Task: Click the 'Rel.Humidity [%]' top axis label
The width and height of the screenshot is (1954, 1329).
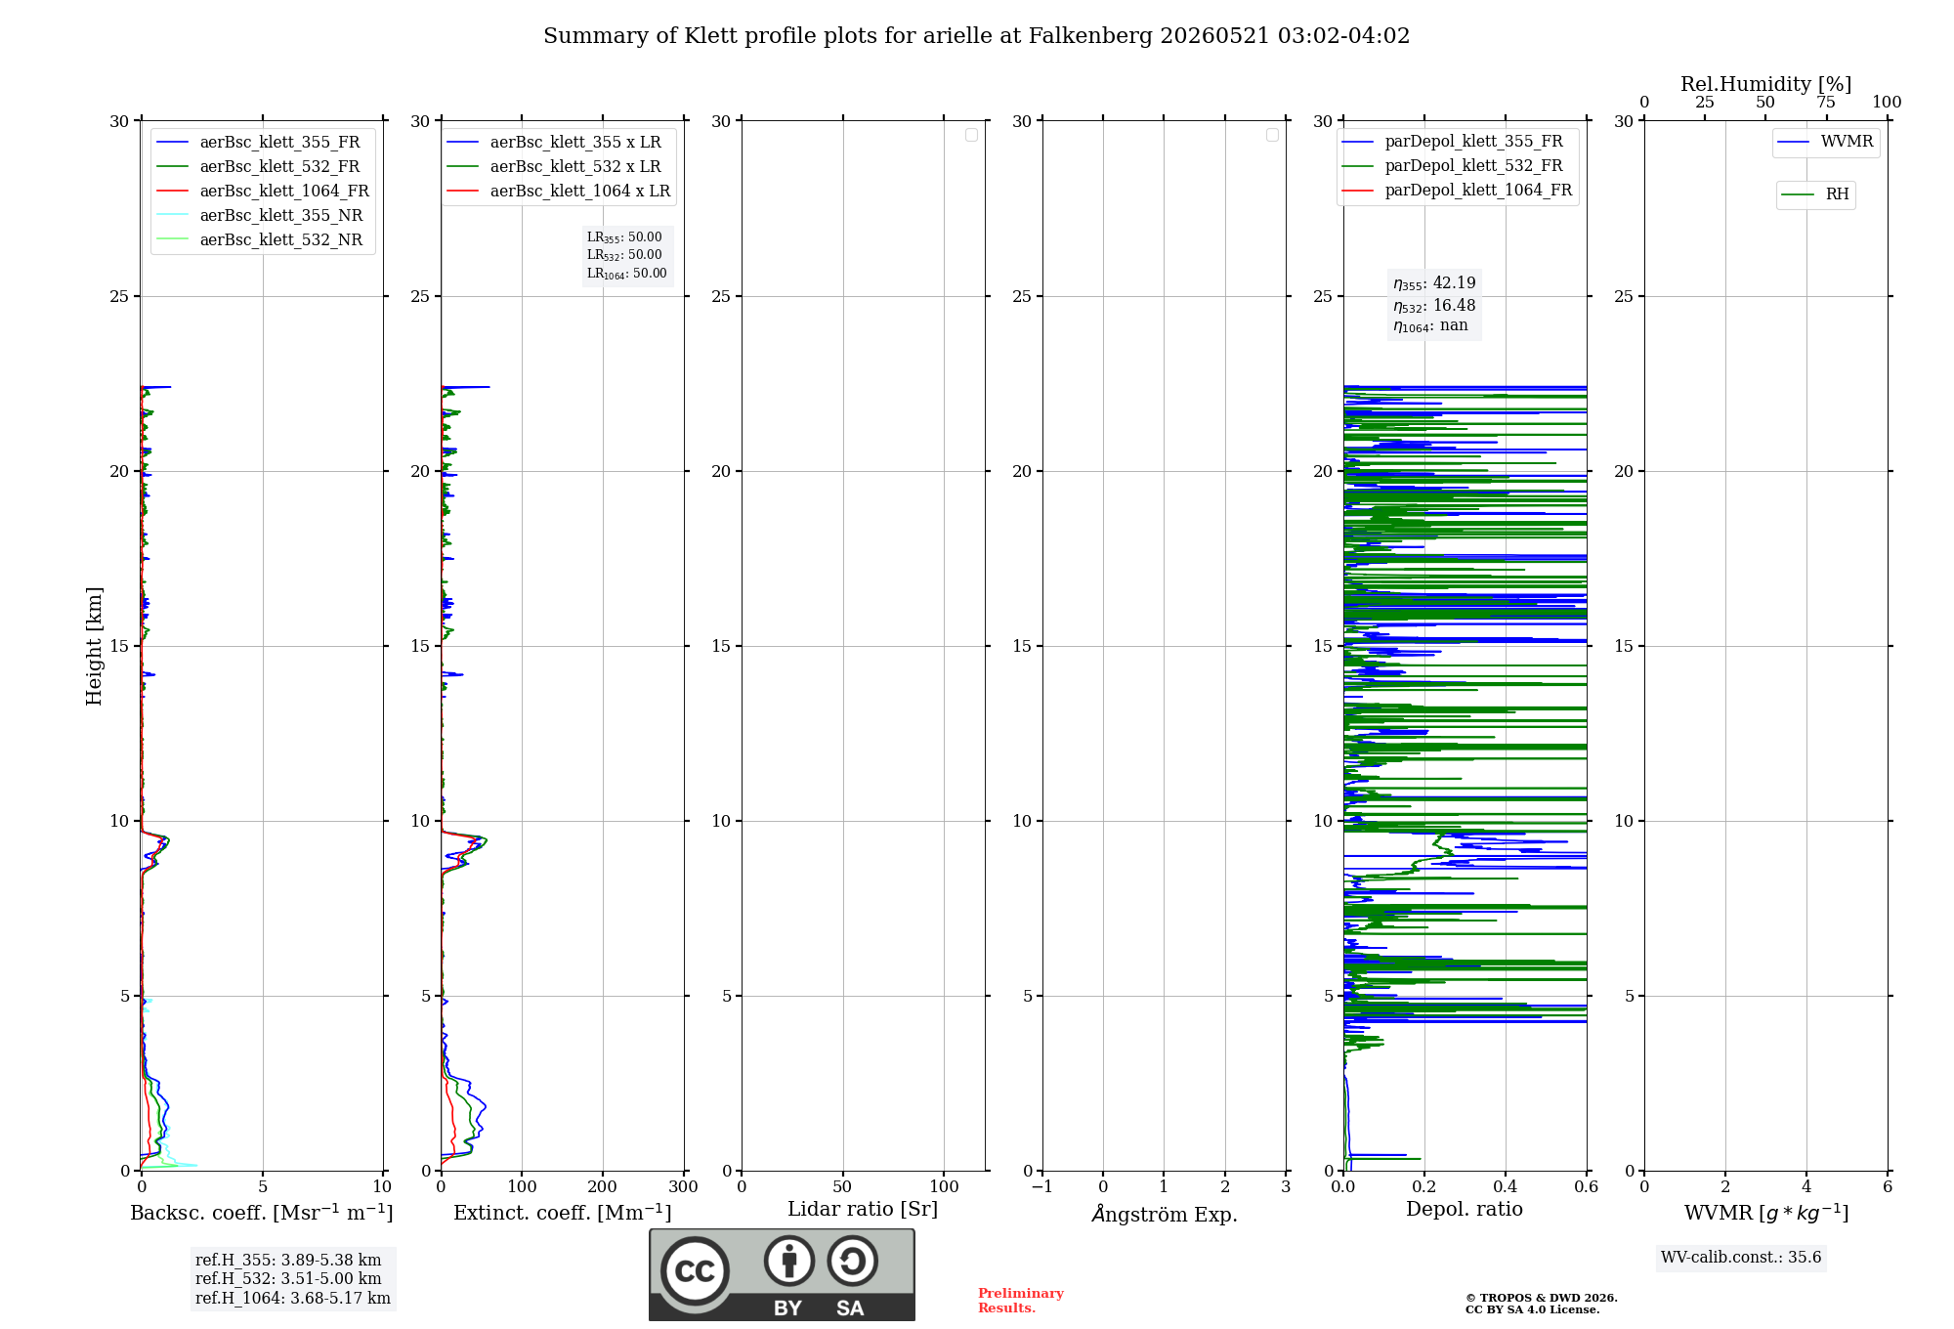Action: point(1766,84)
